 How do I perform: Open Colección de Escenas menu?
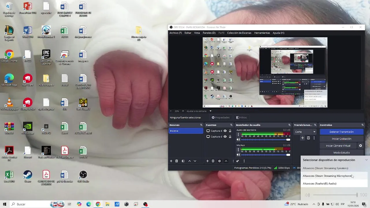[239, 33]
